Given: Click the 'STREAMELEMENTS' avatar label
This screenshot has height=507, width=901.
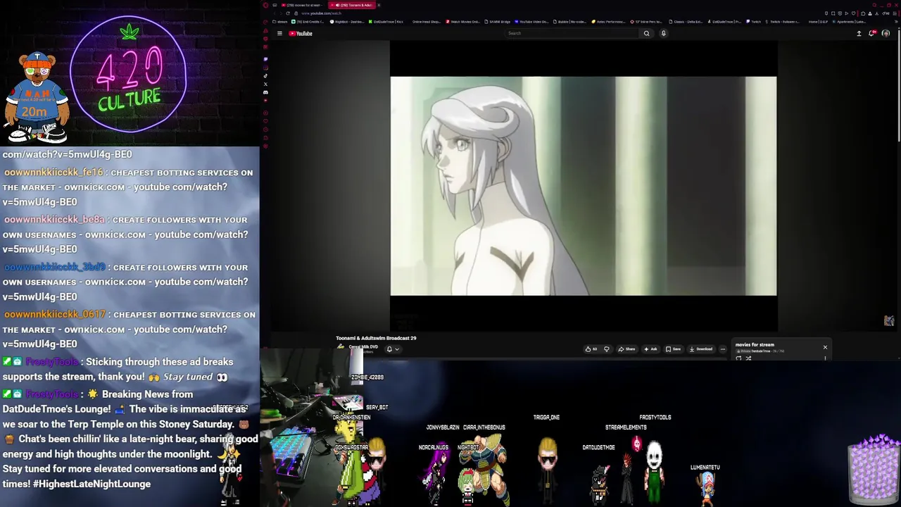Looking at the screenshot, I should coord(626,427).
